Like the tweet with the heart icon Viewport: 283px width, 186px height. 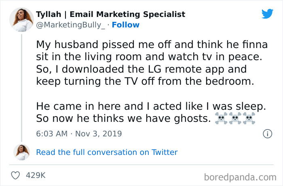click(15, 176)
